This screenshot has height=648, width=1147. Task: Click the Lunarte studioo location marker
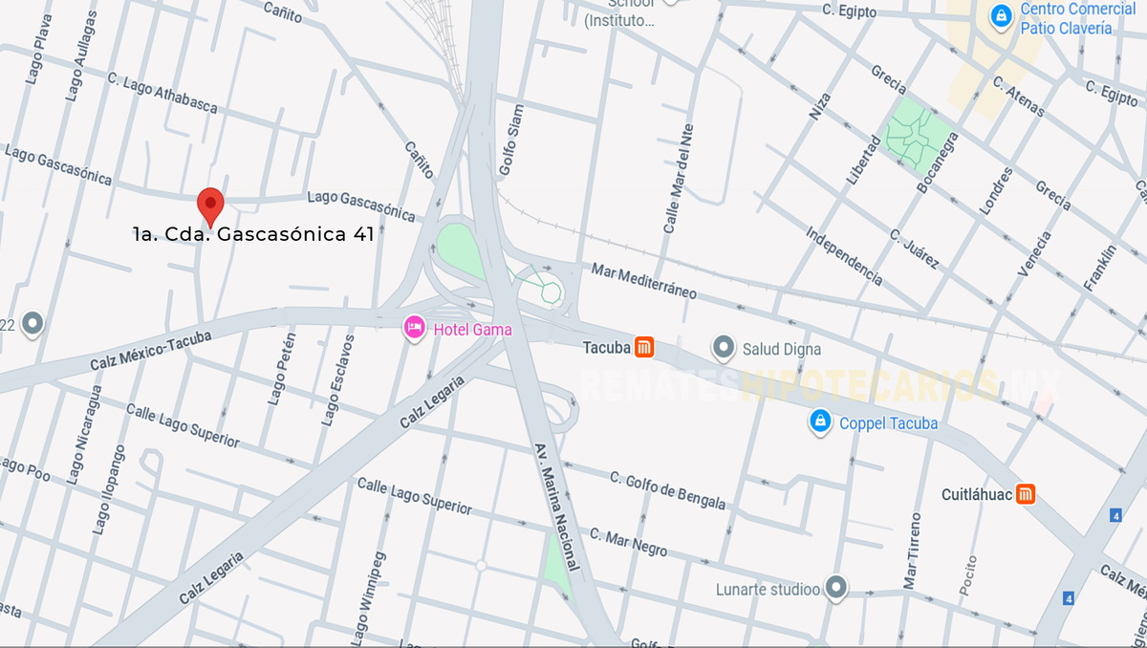(x=836, y=588)
